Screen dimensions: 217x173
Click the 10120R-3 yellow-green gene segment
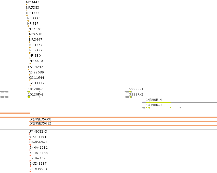coord(34,97)
